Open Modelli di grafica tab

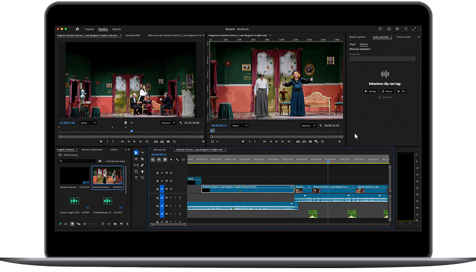click(357, 37)
